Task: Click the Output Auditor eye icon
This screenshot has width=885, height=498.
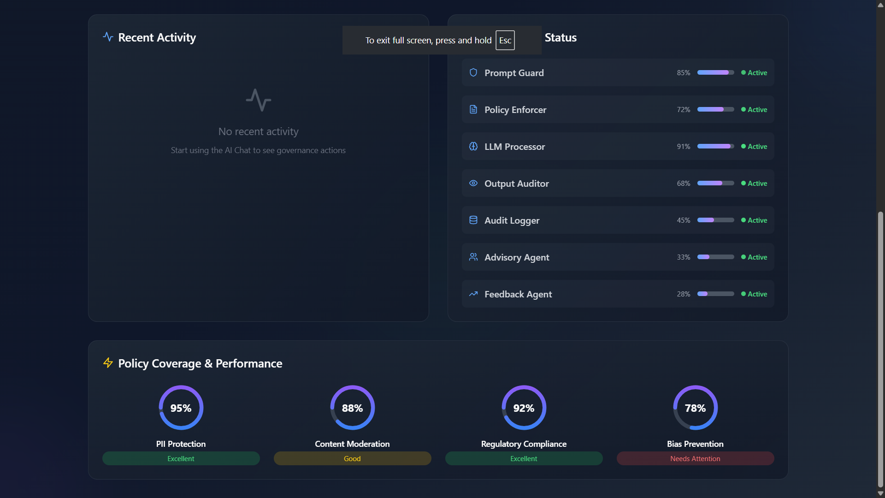Action: click(x=473, y=183)
